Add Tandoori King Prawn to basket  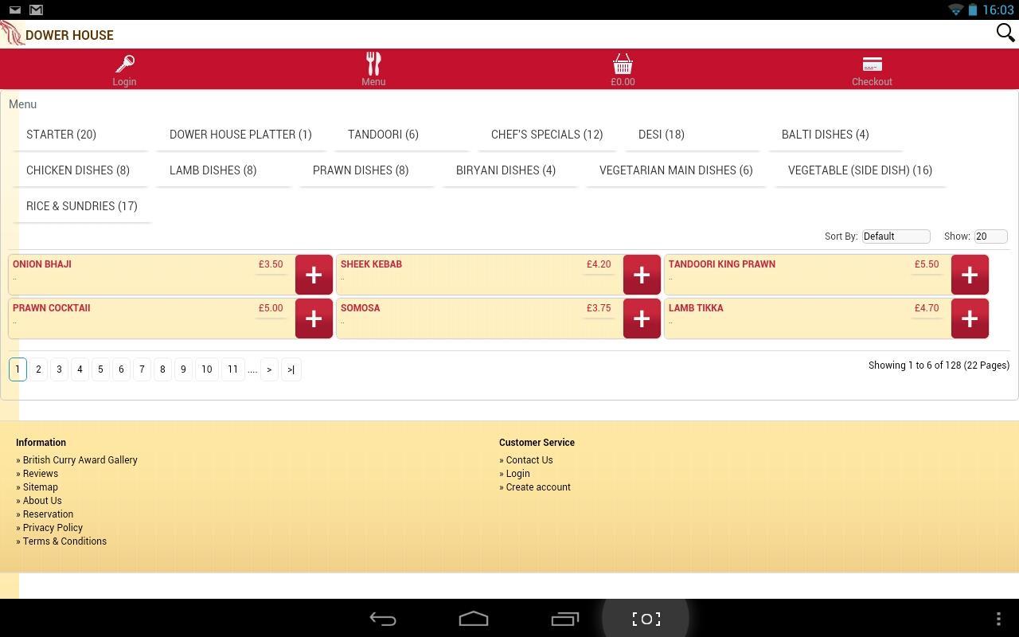coord(970,275)
